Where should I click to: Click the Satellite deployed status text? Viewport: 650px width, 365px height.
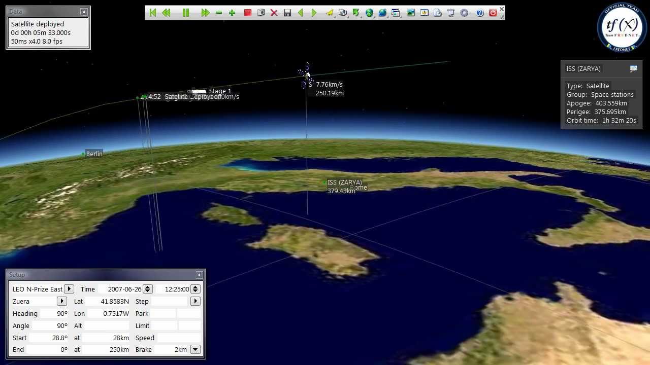38,24
